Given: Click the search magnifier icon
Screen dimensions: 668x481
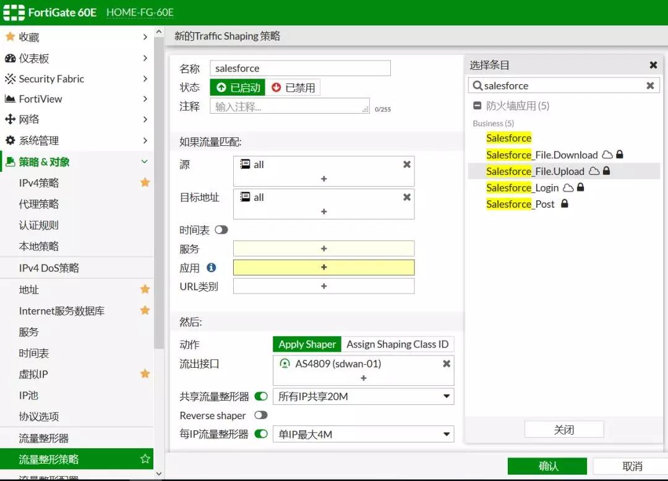Looking at the screenshot, I should 477,85.
